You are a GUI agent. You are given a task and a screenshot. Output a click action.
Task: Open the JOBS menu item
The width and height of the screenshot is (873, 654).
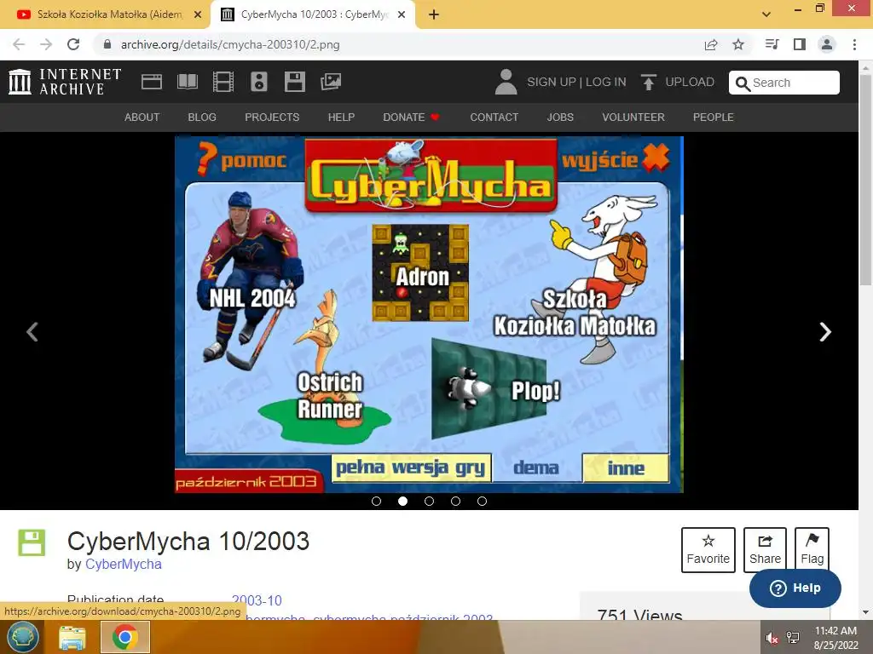coord(560,118)
